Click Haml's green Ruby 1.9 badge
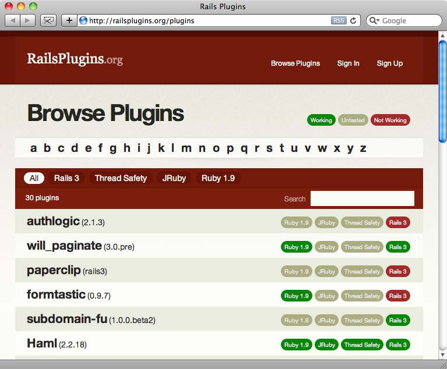The width and height of the screenshot is (447, 369). [x=297, y=345]
